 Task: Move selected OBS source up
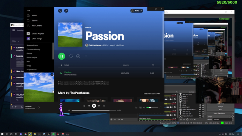click(x=191, y=119)
